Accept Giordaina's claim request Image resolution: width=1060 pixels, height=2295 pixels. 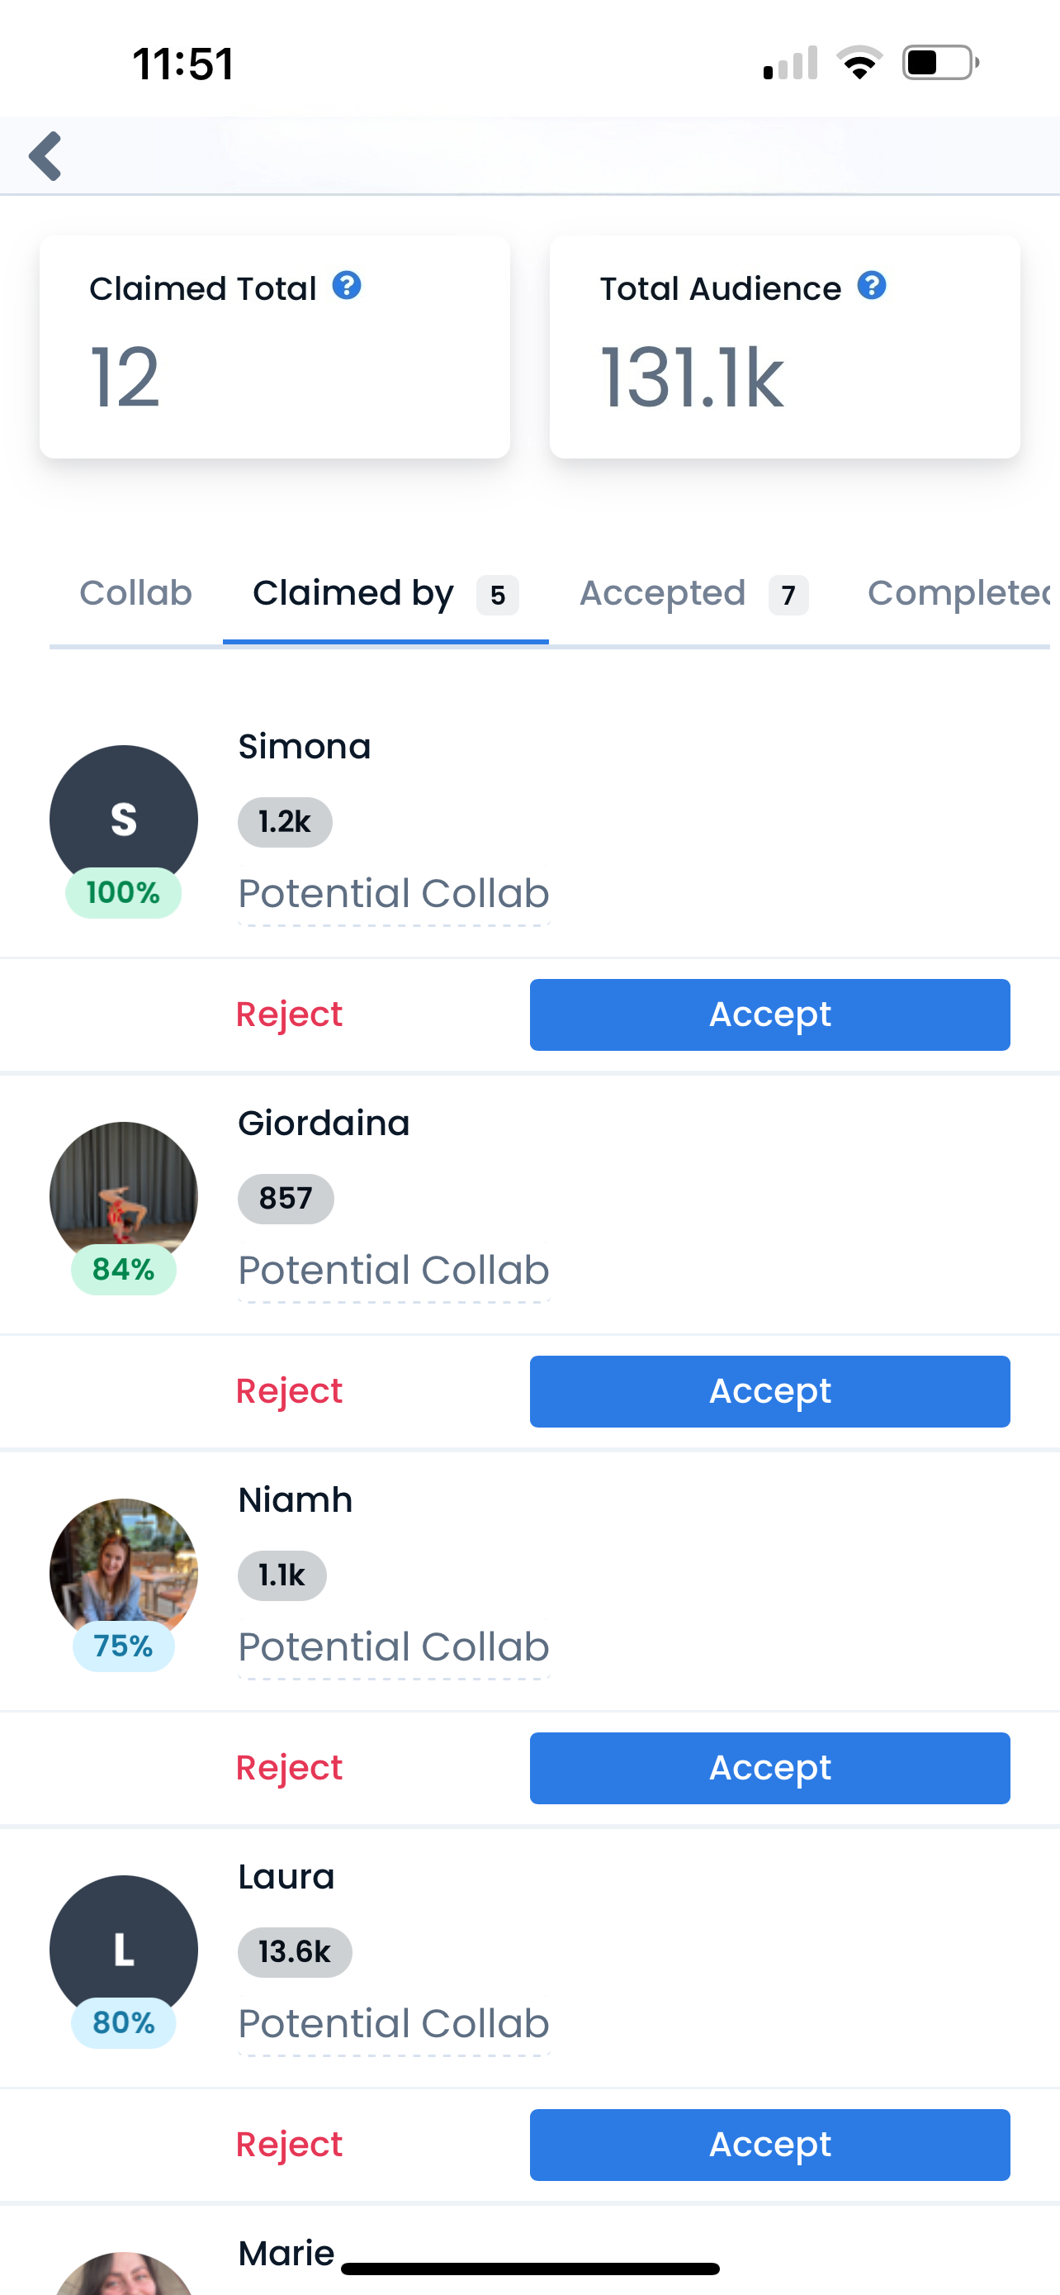point(769,1391)
